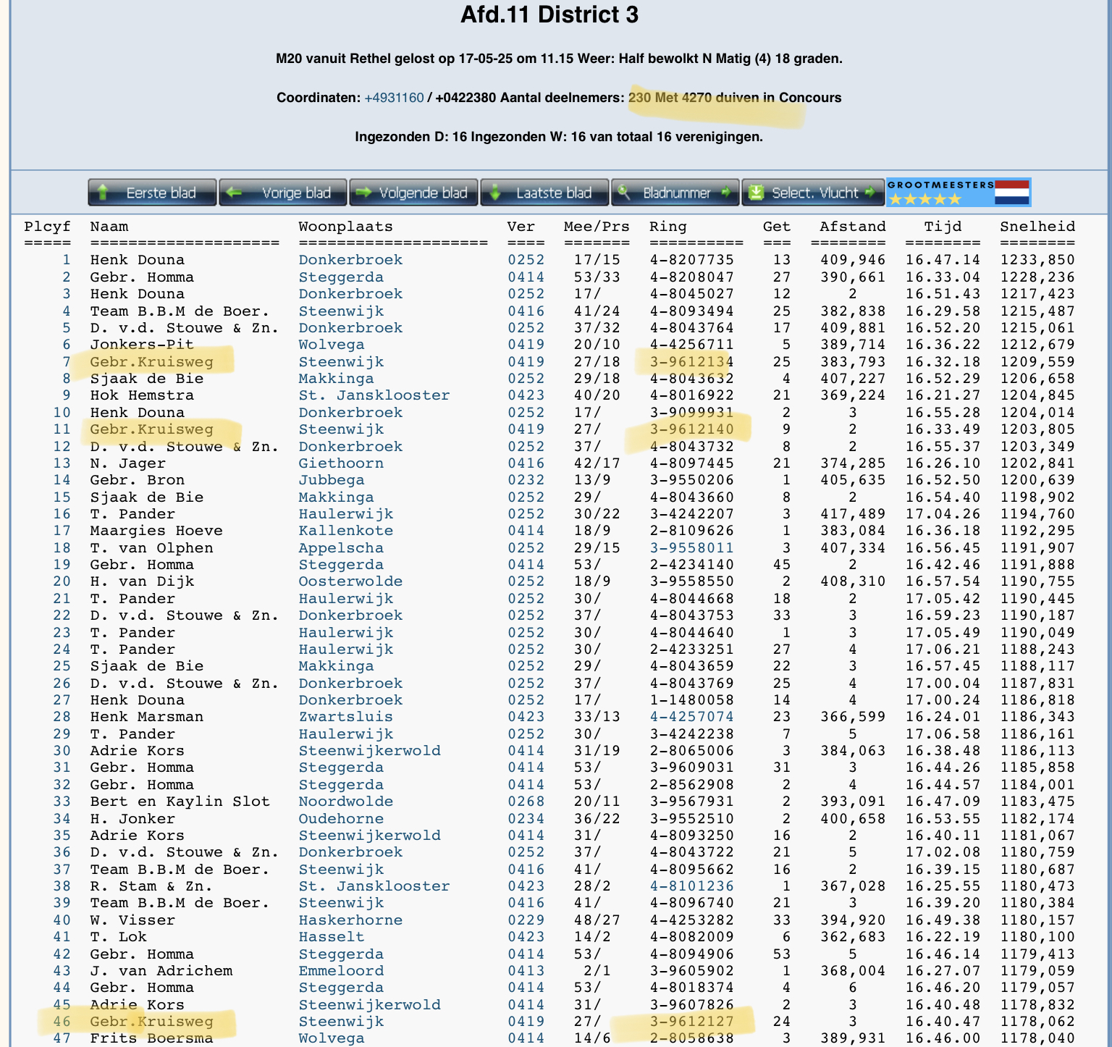Image resolution: width=1112 pixels, height=1047 pixels.
Task: Open Wolvega link for Jonkers-Pit
Action: [332, 345]
